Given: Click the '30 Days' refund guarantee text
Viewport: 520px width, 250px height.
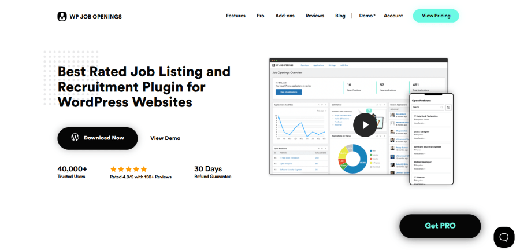Looking at the screenshot, I should click(x=208, y=168).
